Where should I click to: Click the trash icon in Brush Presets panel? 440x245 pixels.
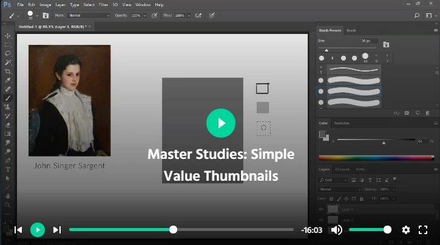427,113
